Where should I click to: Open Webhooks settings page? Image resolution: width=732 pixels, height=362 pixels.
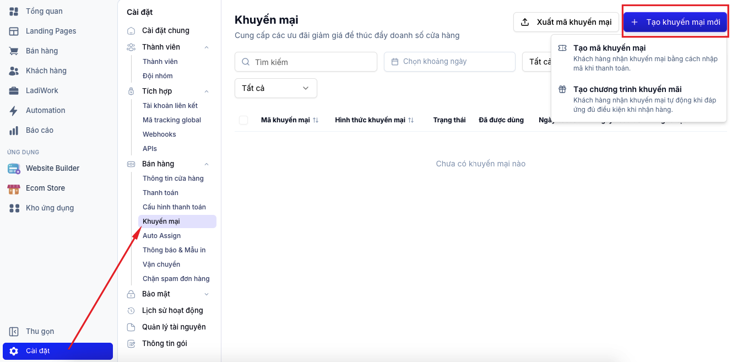(159, 134)
